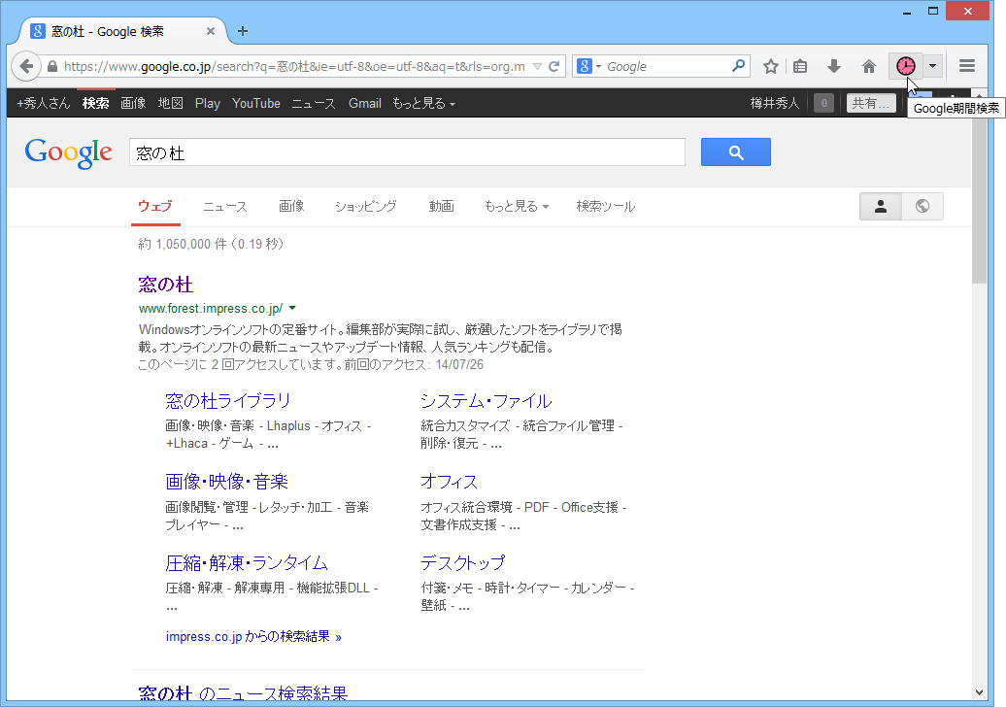The height and width of the screenshot is (707, 1006).
Task: Open the Firefox hamburger menu
Action: 967,66
